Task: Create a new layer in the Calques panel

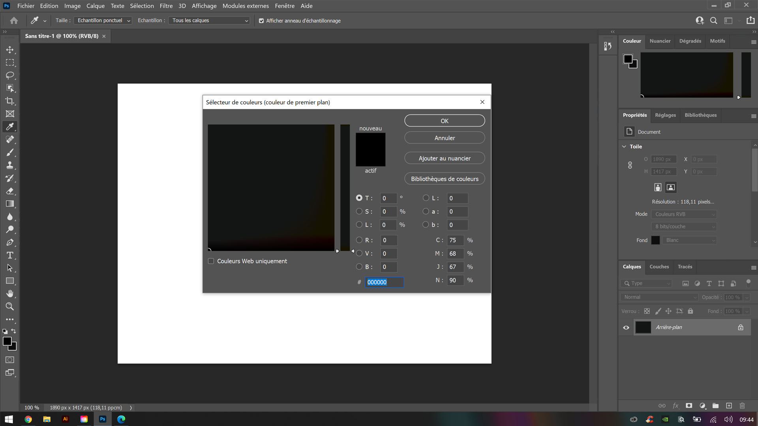Action: tap(729, 405)
